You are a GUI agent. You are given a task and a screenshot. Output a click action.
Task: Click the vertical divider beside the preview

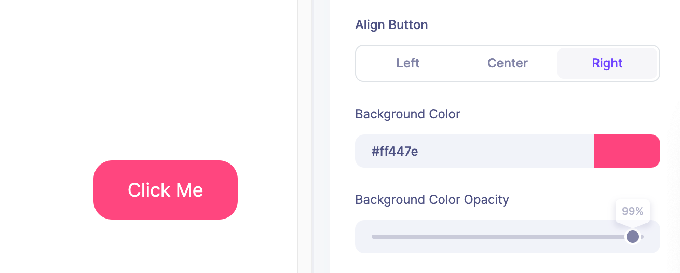tap(297, 136)
